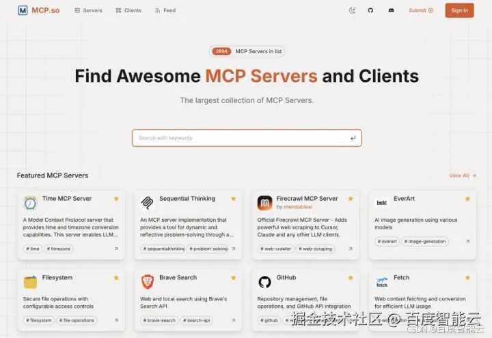Select the #web-crawler tag
This screenshot has width=492, height=338.
[x=276, y=249]
